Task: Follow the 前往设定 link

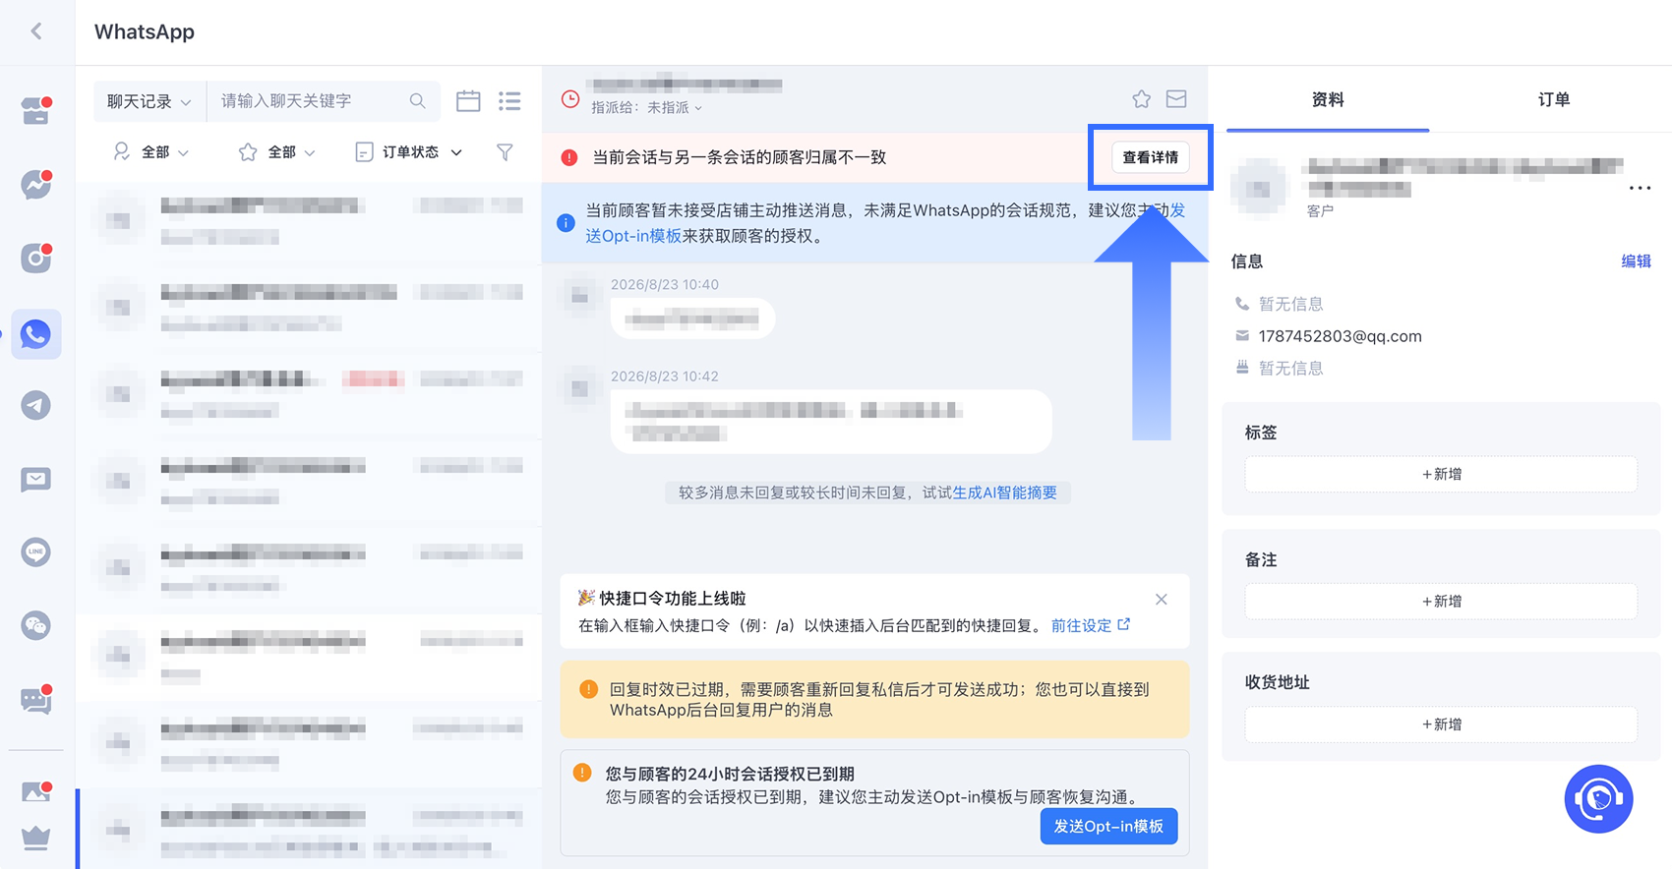Action: (x=1090, y=625)
